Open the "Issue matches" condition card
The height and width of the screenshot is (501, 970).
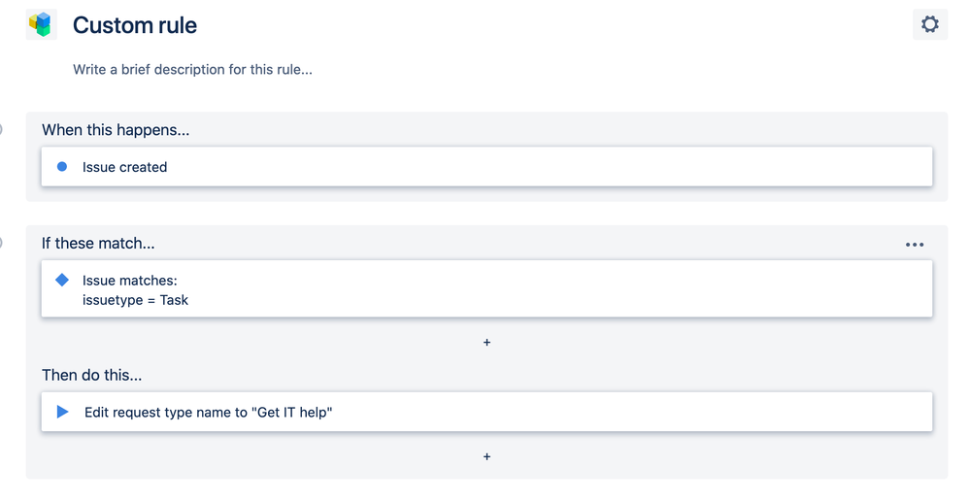point(485,288)
